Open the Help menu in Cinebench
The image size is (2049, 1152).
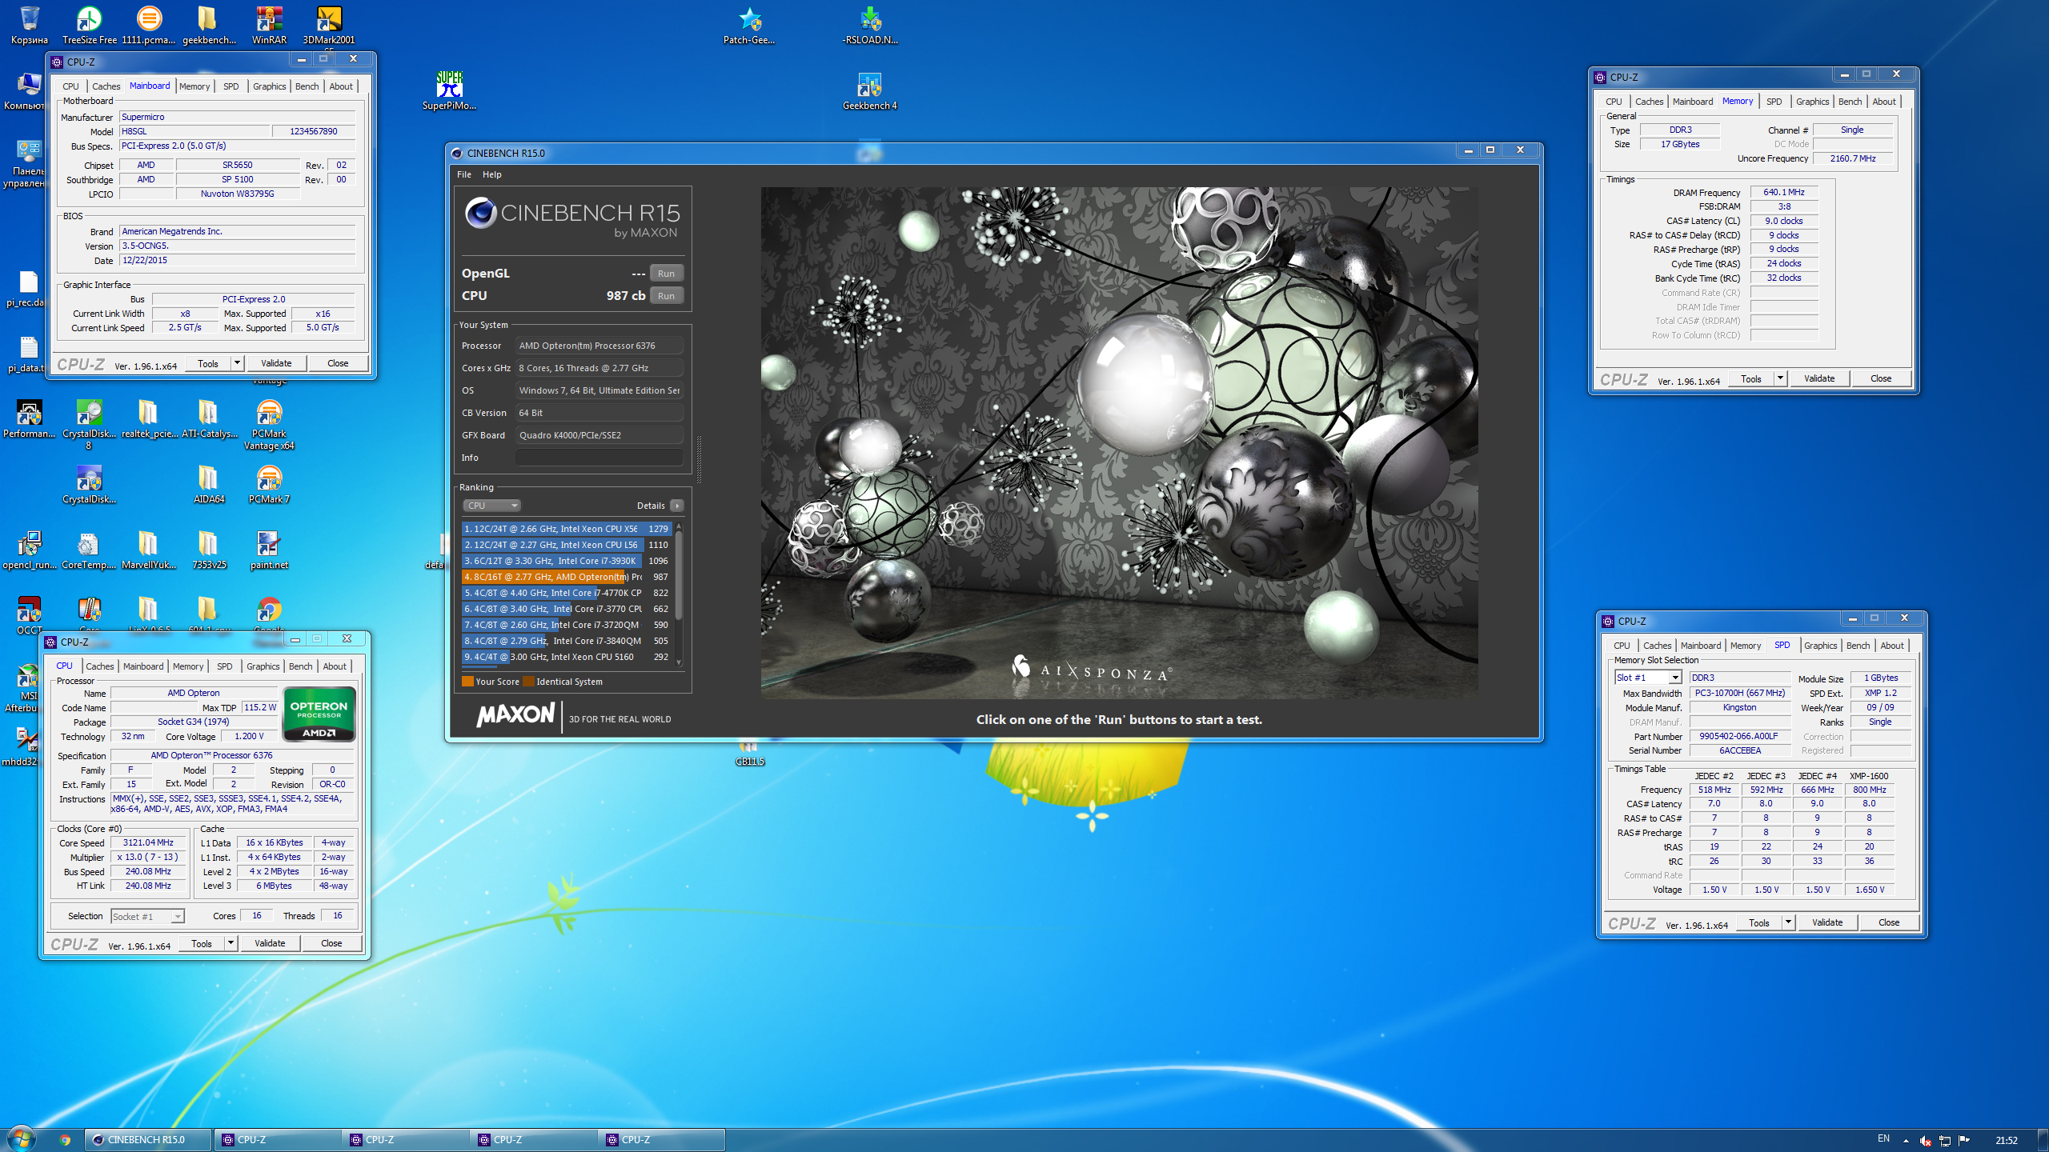pyautogui.click(x=492, y=174)
